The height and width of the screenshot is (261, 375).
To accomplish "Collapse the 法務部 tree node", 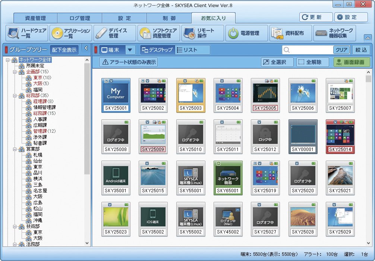I will coord(15,244).
